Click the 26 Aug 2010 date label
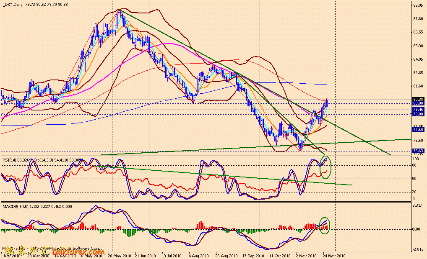Image resolution: width=427 pixels, height=259 pixels. click(226, 256)
